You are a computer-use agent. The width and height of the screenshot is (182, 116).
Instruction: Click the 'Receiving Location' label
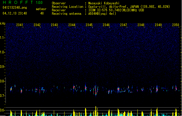click(67, 7)
